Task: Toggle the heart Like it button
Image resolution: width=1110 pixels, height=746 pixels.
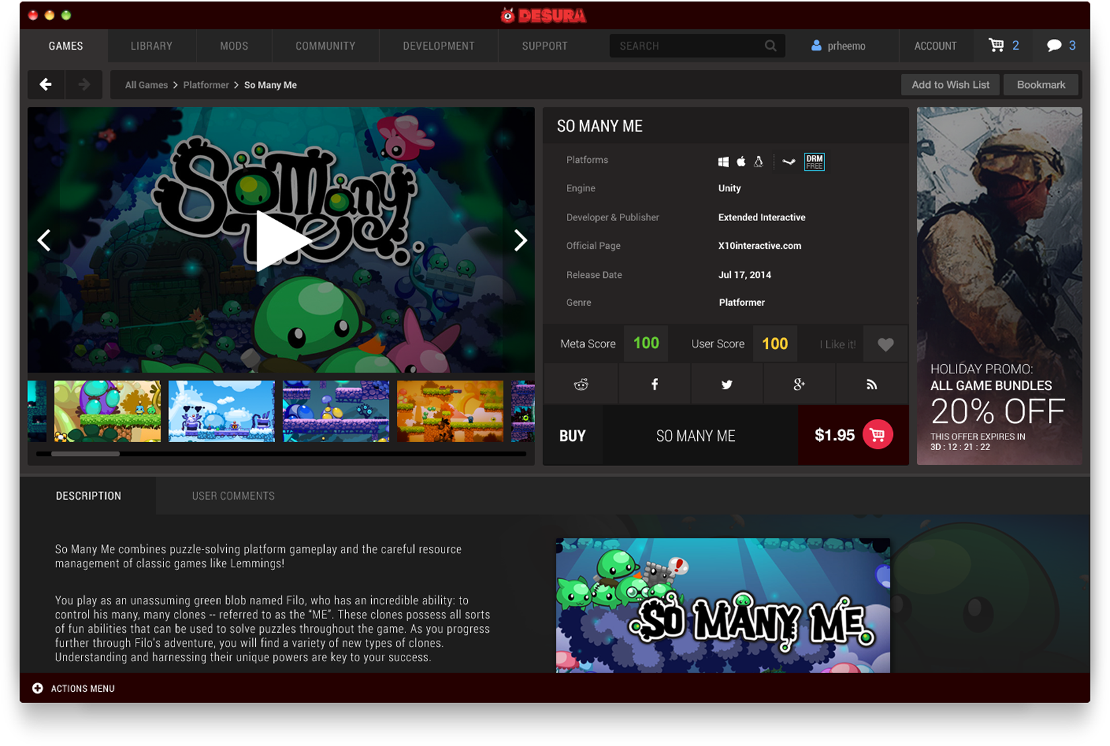Action: pos(886,344)
